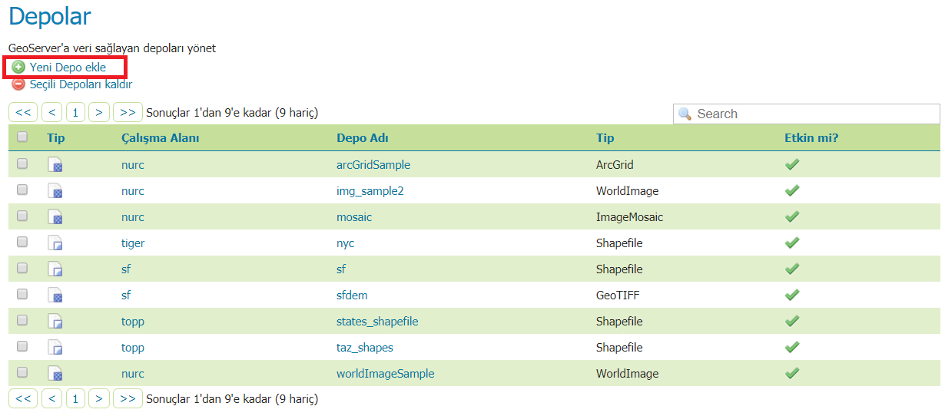Click the red minus icon for Seçili Depoları kaldır
Viewport: 945px width, 416px height.
point(18,84)
